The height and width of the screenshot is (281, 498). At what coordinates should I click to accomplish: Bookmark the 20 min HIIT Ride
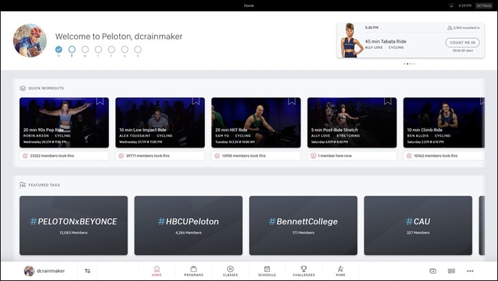pyautogui.click(x=292, y=101)
